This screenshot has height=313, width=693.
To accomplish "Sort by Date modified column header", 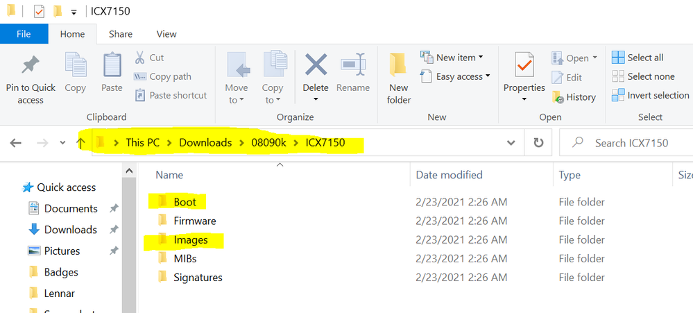I will [449, 175].
